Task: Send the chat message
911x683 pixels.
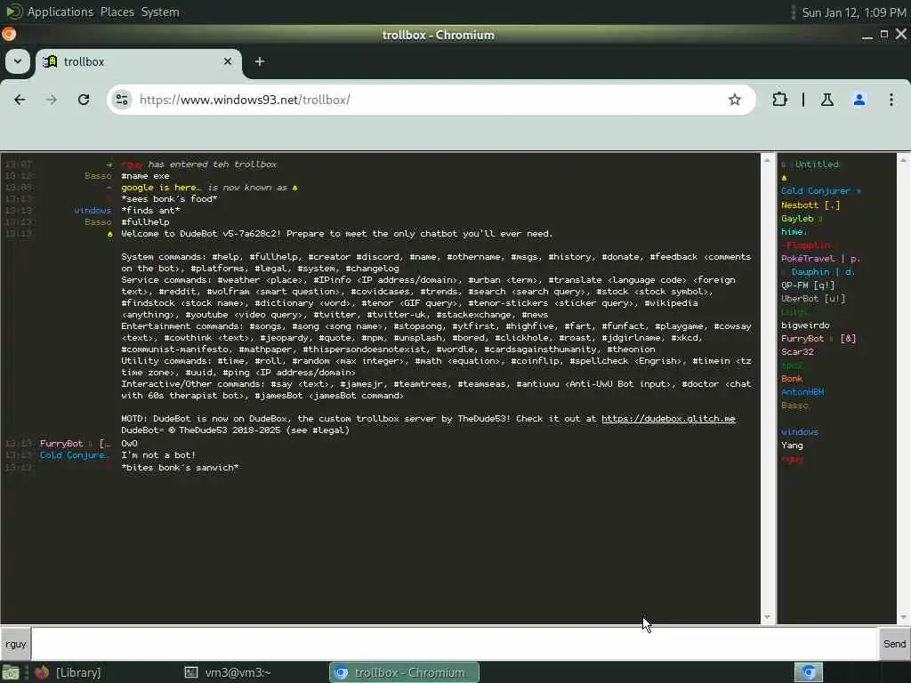Action: [x=894, y=644]
